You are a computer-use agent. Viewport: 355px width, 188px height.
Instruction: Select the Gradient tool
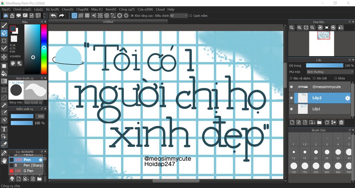(x=4, y=81)
